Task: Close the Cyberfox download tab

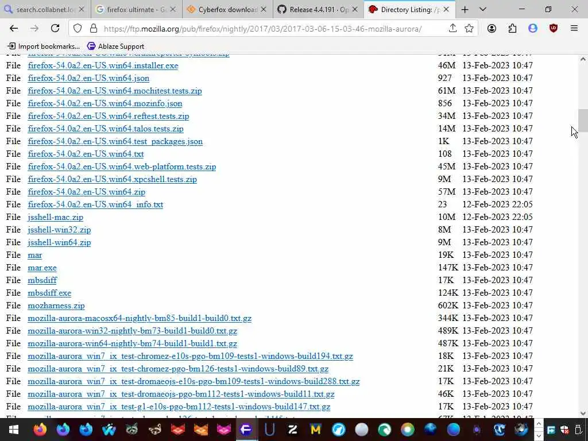Action: pyautogui.click(x=264, y=9)
